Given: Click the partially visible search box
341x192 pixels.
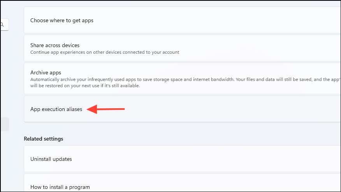Looking at the screenshot, I should [x=5, y=25].
